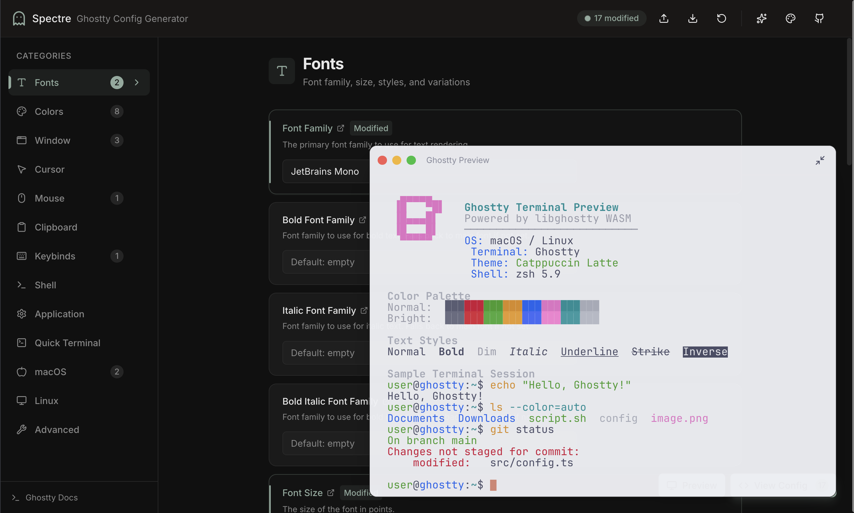This screenshot has width=854, height=513.
Task: Select the Window category
Action: tap(79, 140)
